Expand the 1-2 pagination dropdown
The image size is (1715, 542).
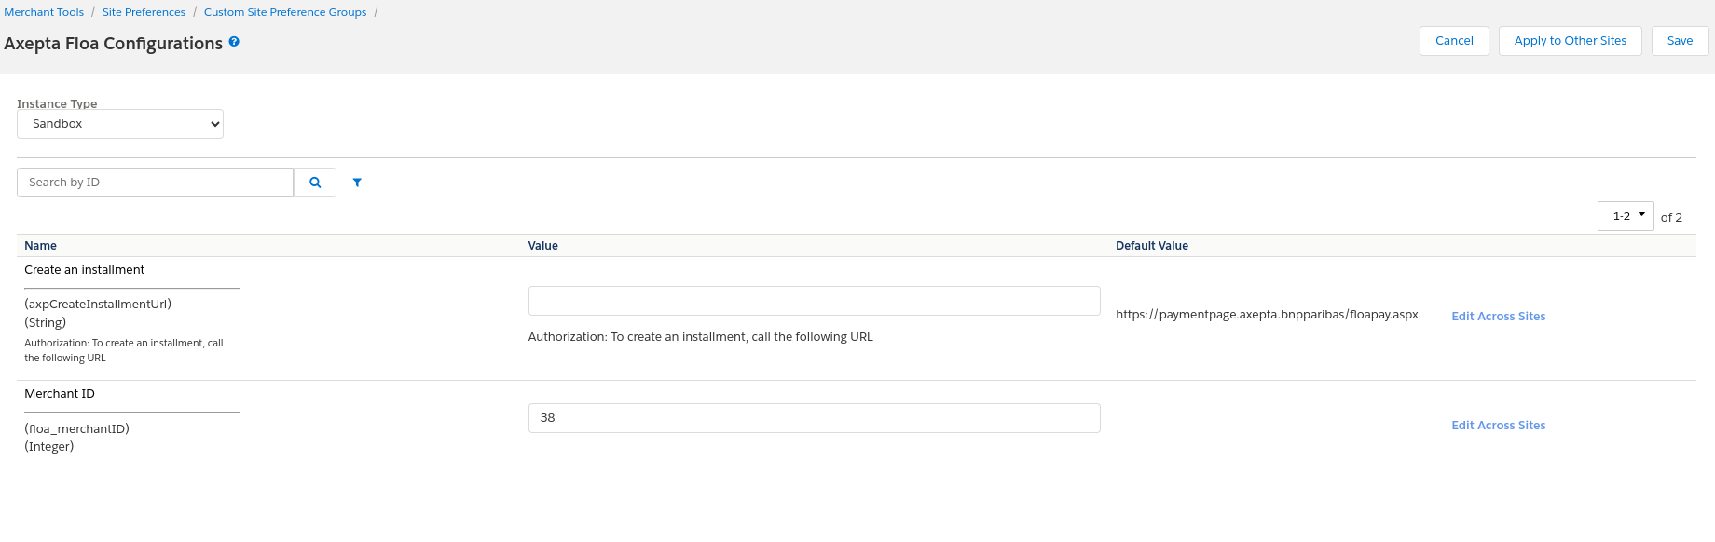(x=1625, y=216)
